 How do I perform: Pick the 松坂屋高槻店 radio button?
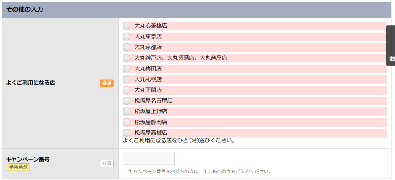click(x=127, y=133)
